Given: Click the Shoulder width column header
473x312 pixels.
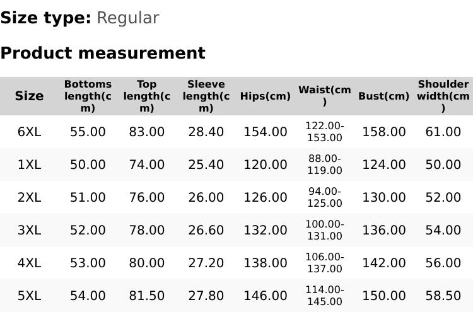Looking at the screenshot, I should tap(443, 96).
